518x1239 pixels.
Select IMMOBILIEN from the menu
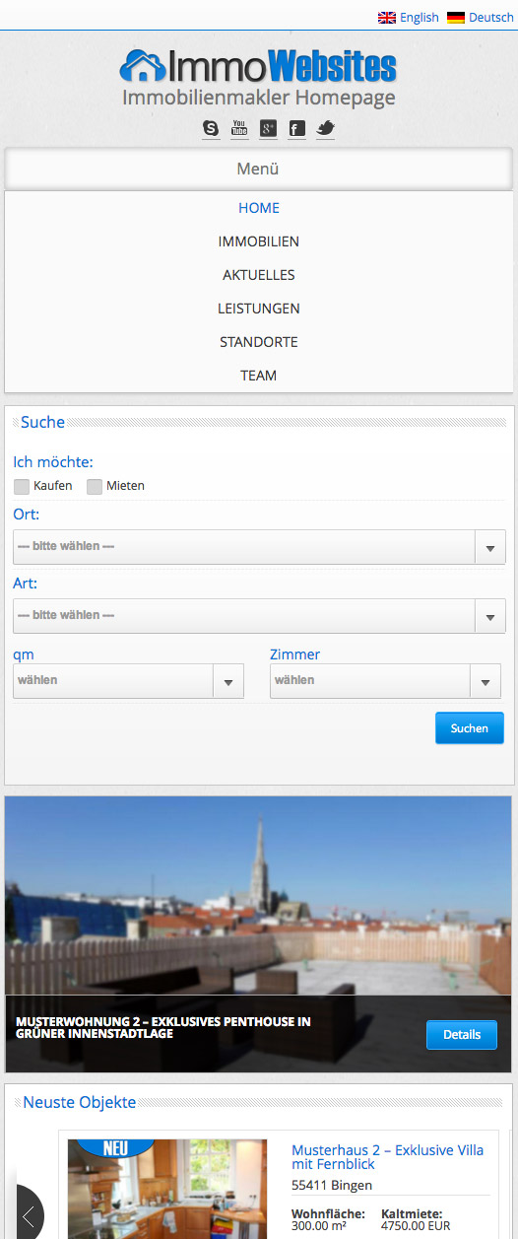click(259, 241)
